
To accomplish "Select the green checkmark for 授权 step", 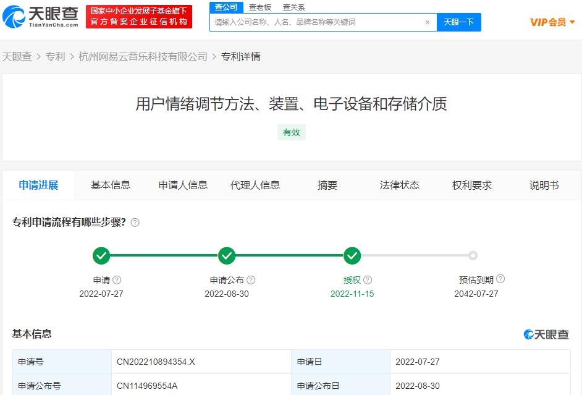I will coord(352,255).
